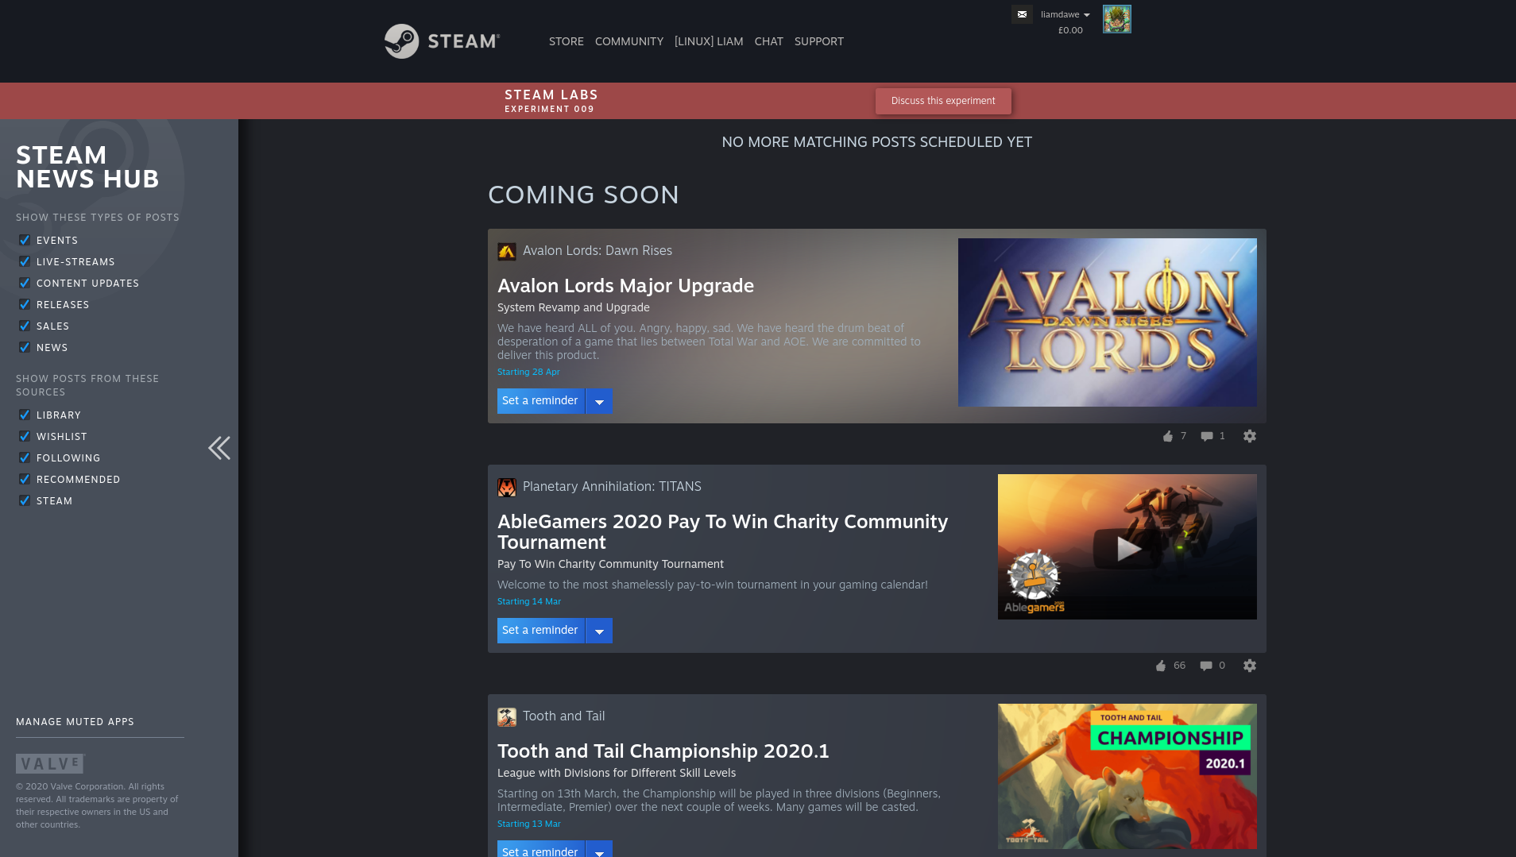Uncheck the Releases post type
Image resolution: width=1516 pixels, height=857 pixels.
click(x=25, y=304)
